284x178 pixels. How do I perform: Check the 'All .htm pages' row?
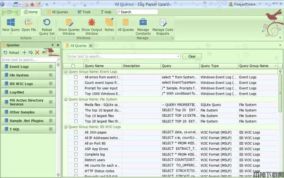[x=76, y=132]
